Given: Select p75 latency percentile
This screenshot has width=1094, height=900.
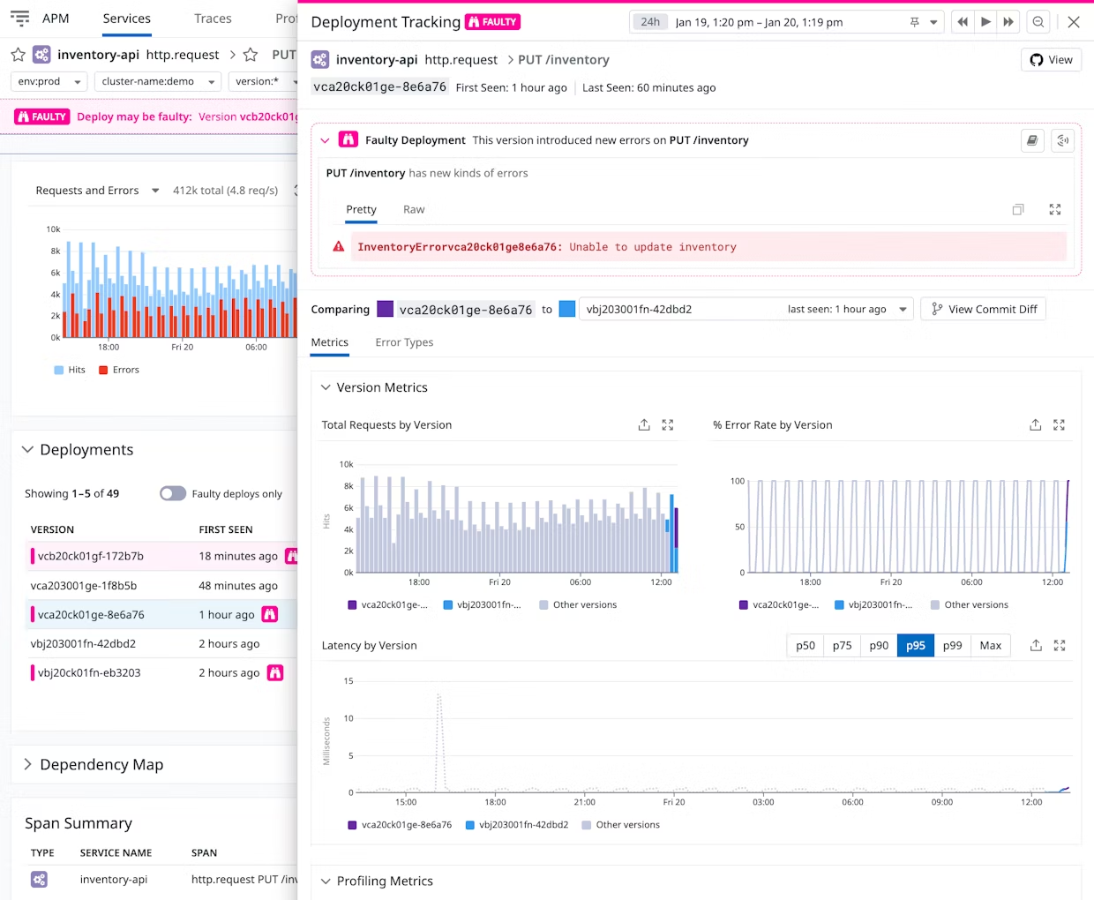Looking at the screenshot, I should coord(843,646).
